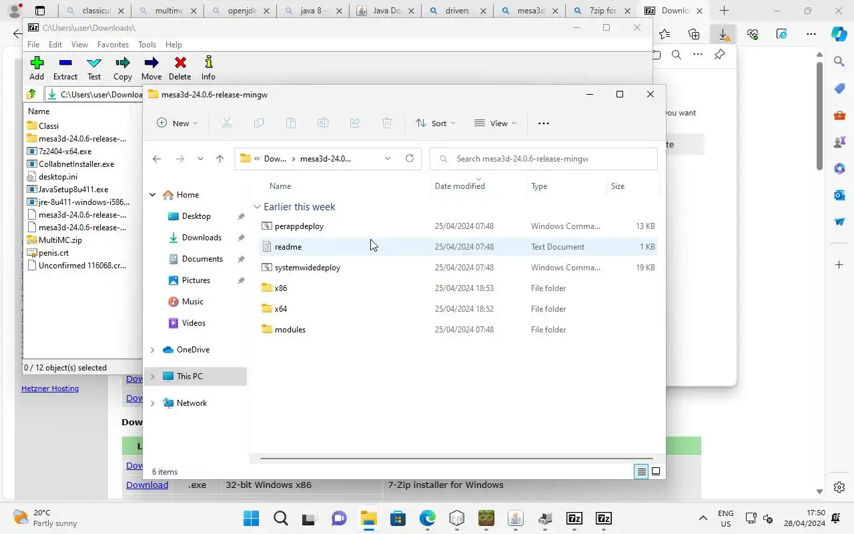Viewport: 854px width, 534px height.
Task: Select the modules folder
Action: 458,330
